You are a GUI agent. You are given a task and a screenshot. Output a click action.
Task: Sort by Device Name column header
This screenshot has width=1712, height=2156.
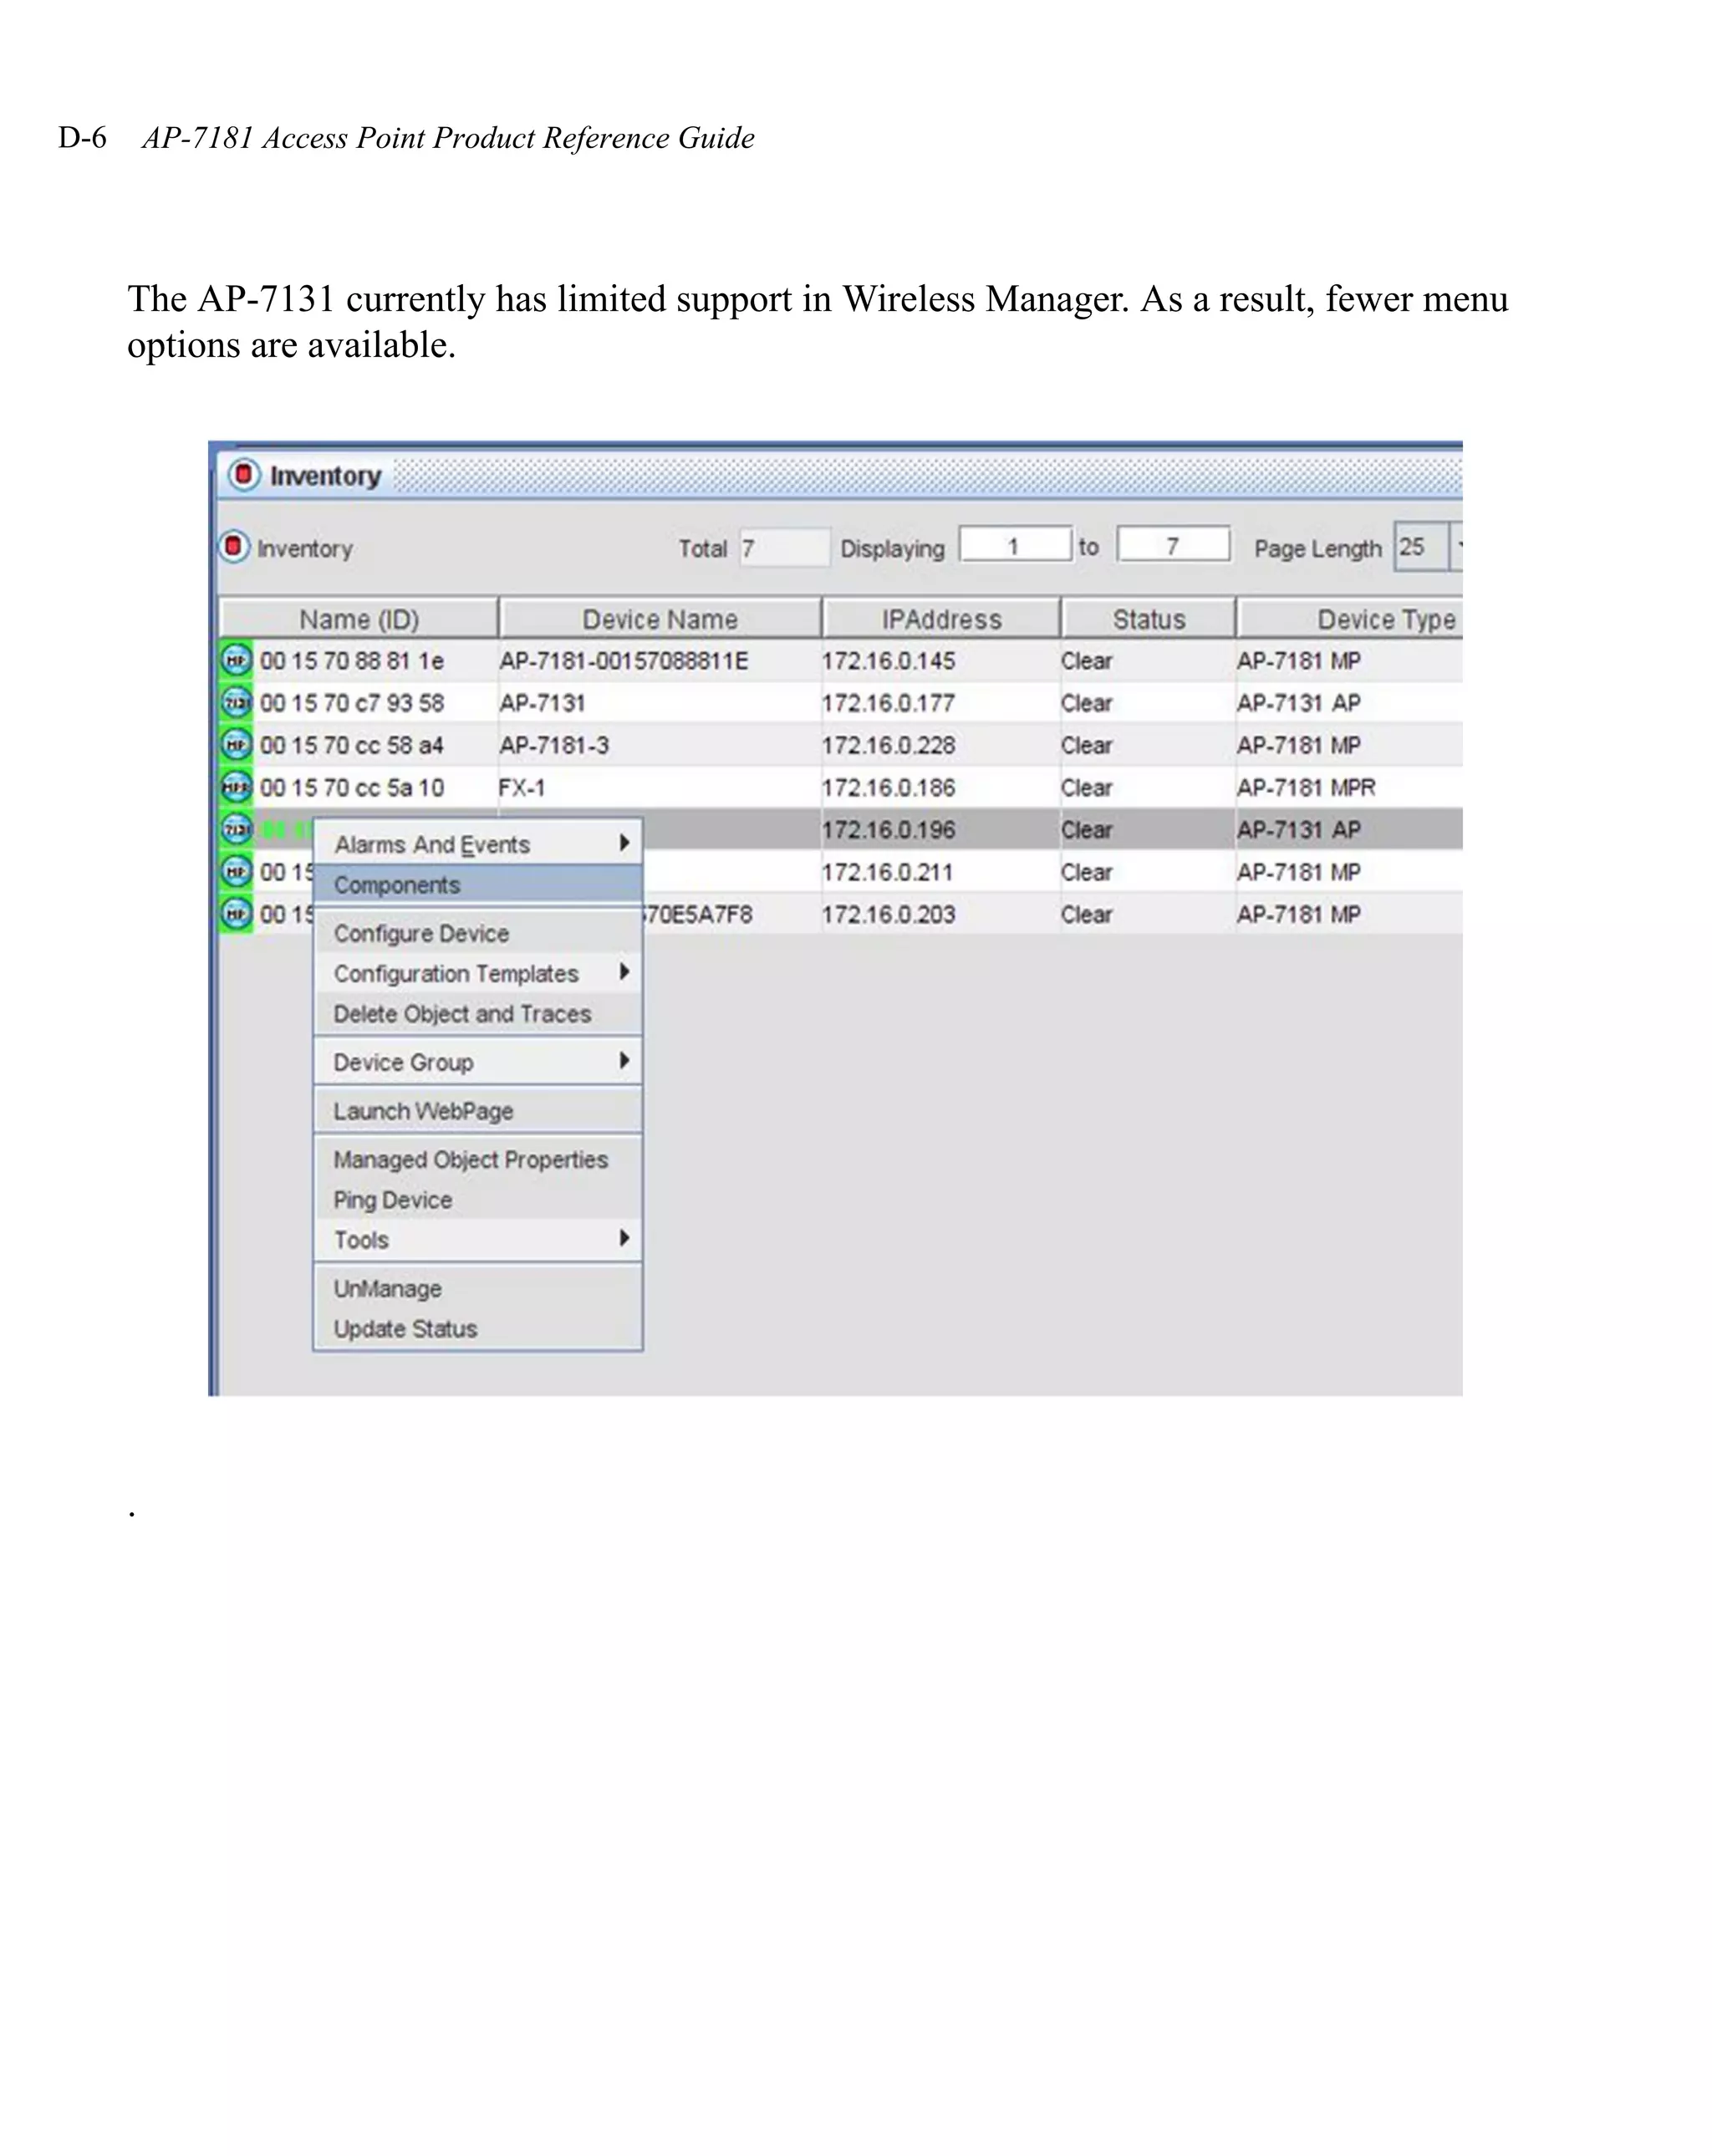coord(660,618)
